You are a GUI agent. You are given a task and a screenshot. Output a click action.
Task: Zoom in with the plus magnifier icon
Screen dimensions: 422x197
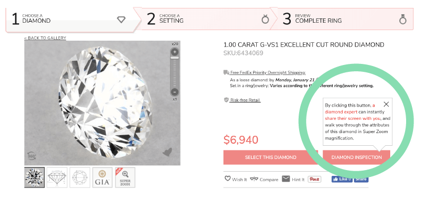(175, 52)
